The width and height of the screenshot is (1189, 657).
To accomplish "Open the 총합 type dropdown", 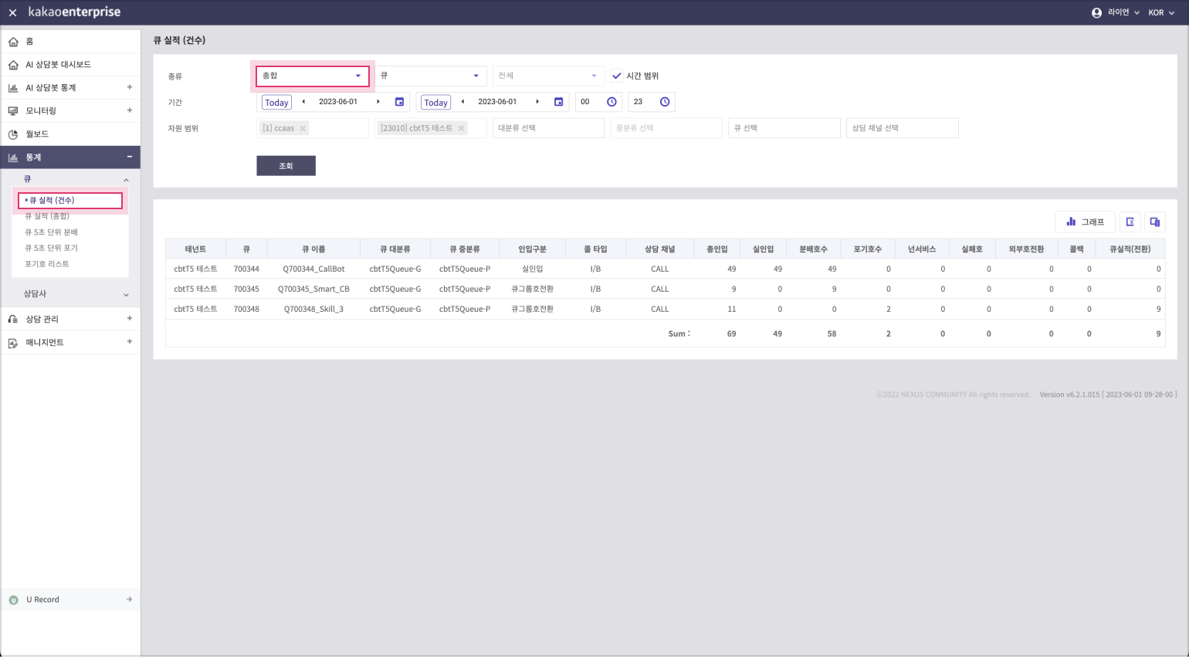I will click(x=312, y=76).
